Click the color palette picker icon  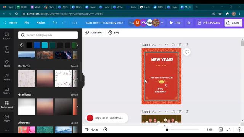click(x=22, y=45)
